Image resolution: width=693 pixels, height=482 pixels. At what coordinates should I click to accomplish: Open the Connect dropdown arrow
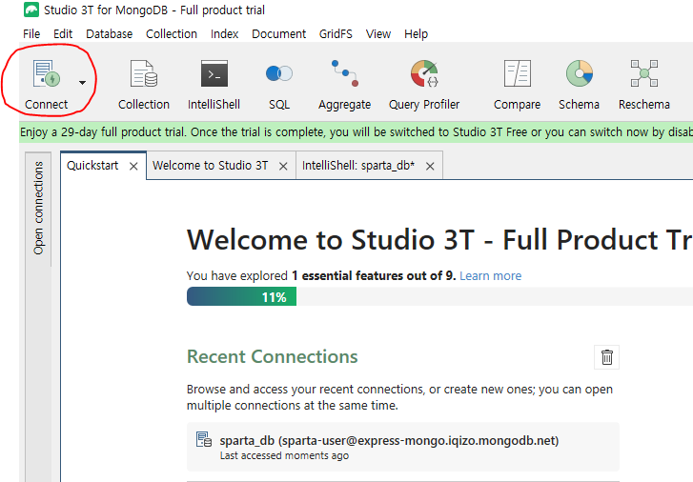point(82,83)
